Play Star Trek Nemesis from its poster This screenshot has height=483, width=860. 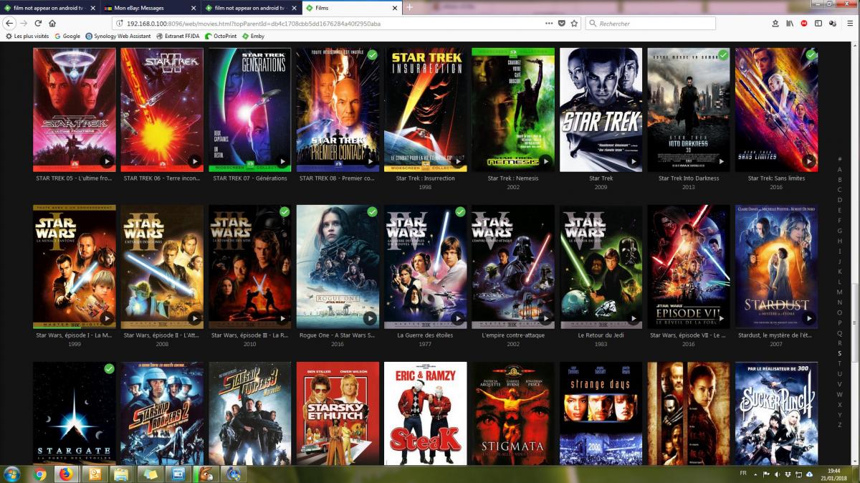coord(545,162)
